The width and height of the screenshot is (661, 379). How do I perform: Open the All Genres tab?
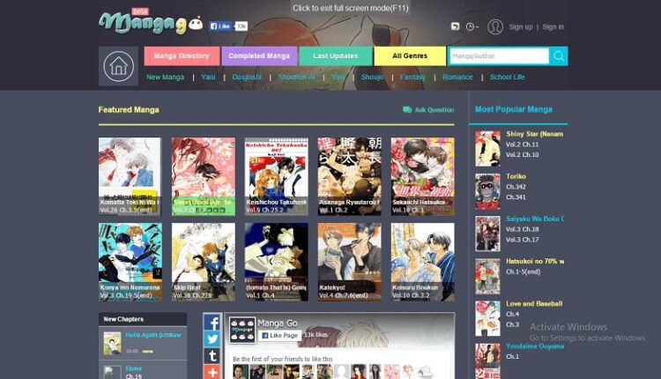(x=410, y=56)
